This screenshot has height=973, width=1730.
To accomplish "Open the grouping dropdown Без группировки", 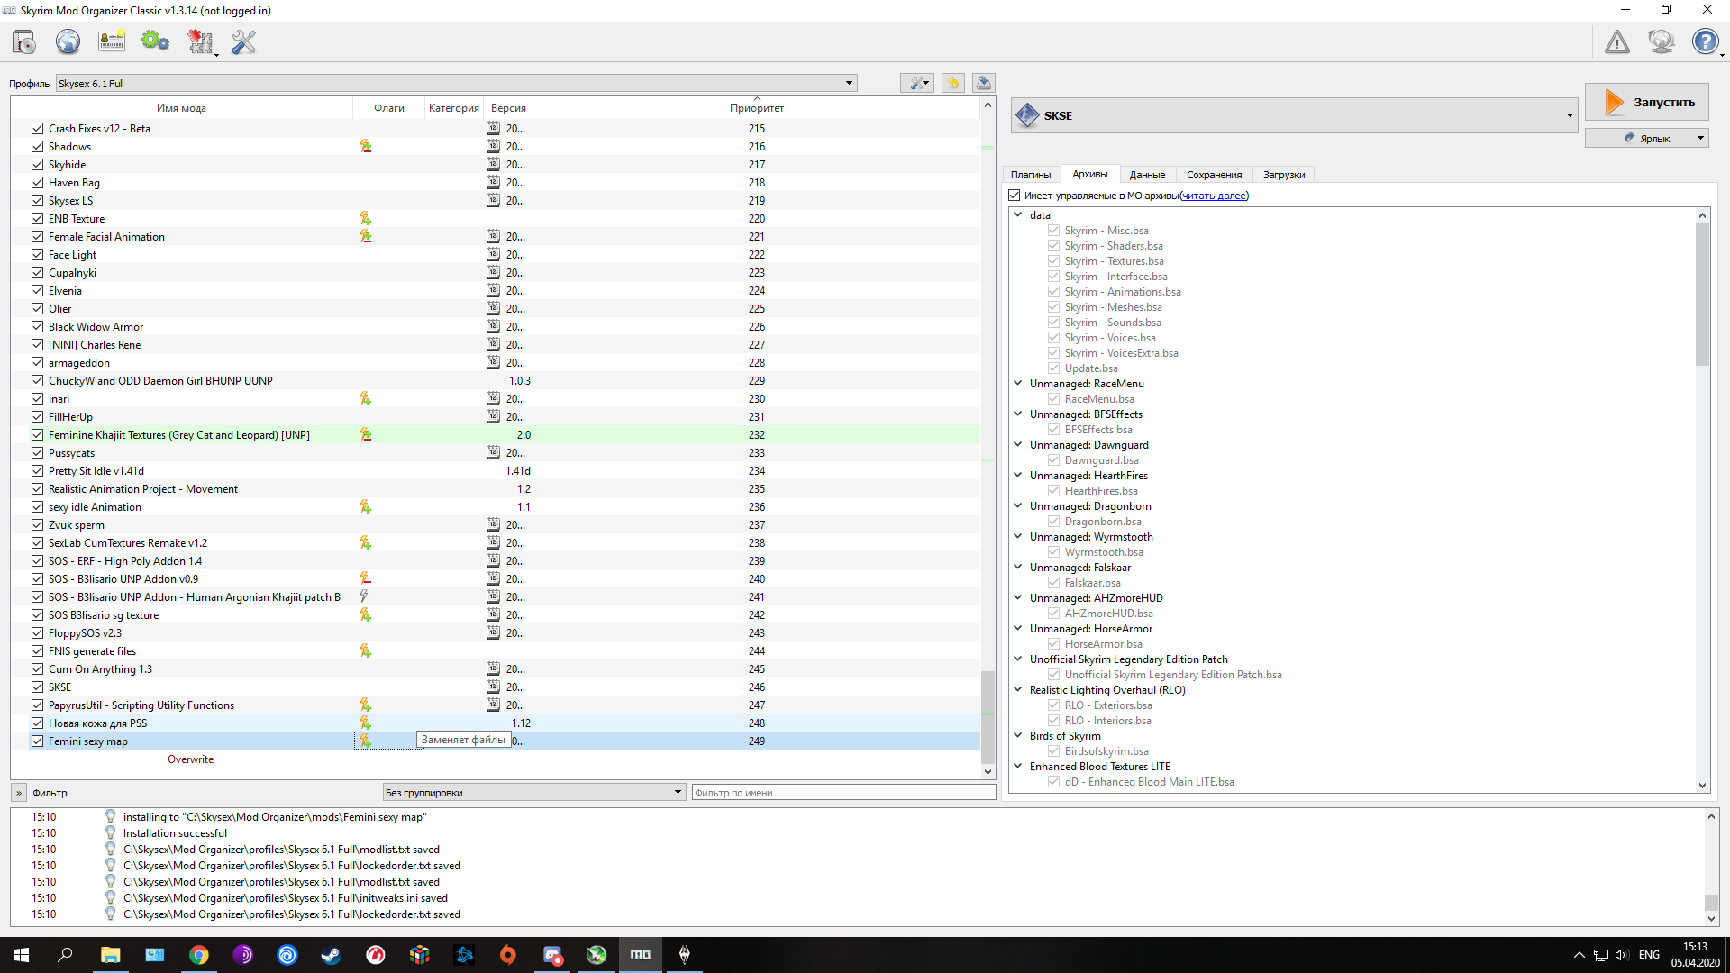I will [533, 793].
